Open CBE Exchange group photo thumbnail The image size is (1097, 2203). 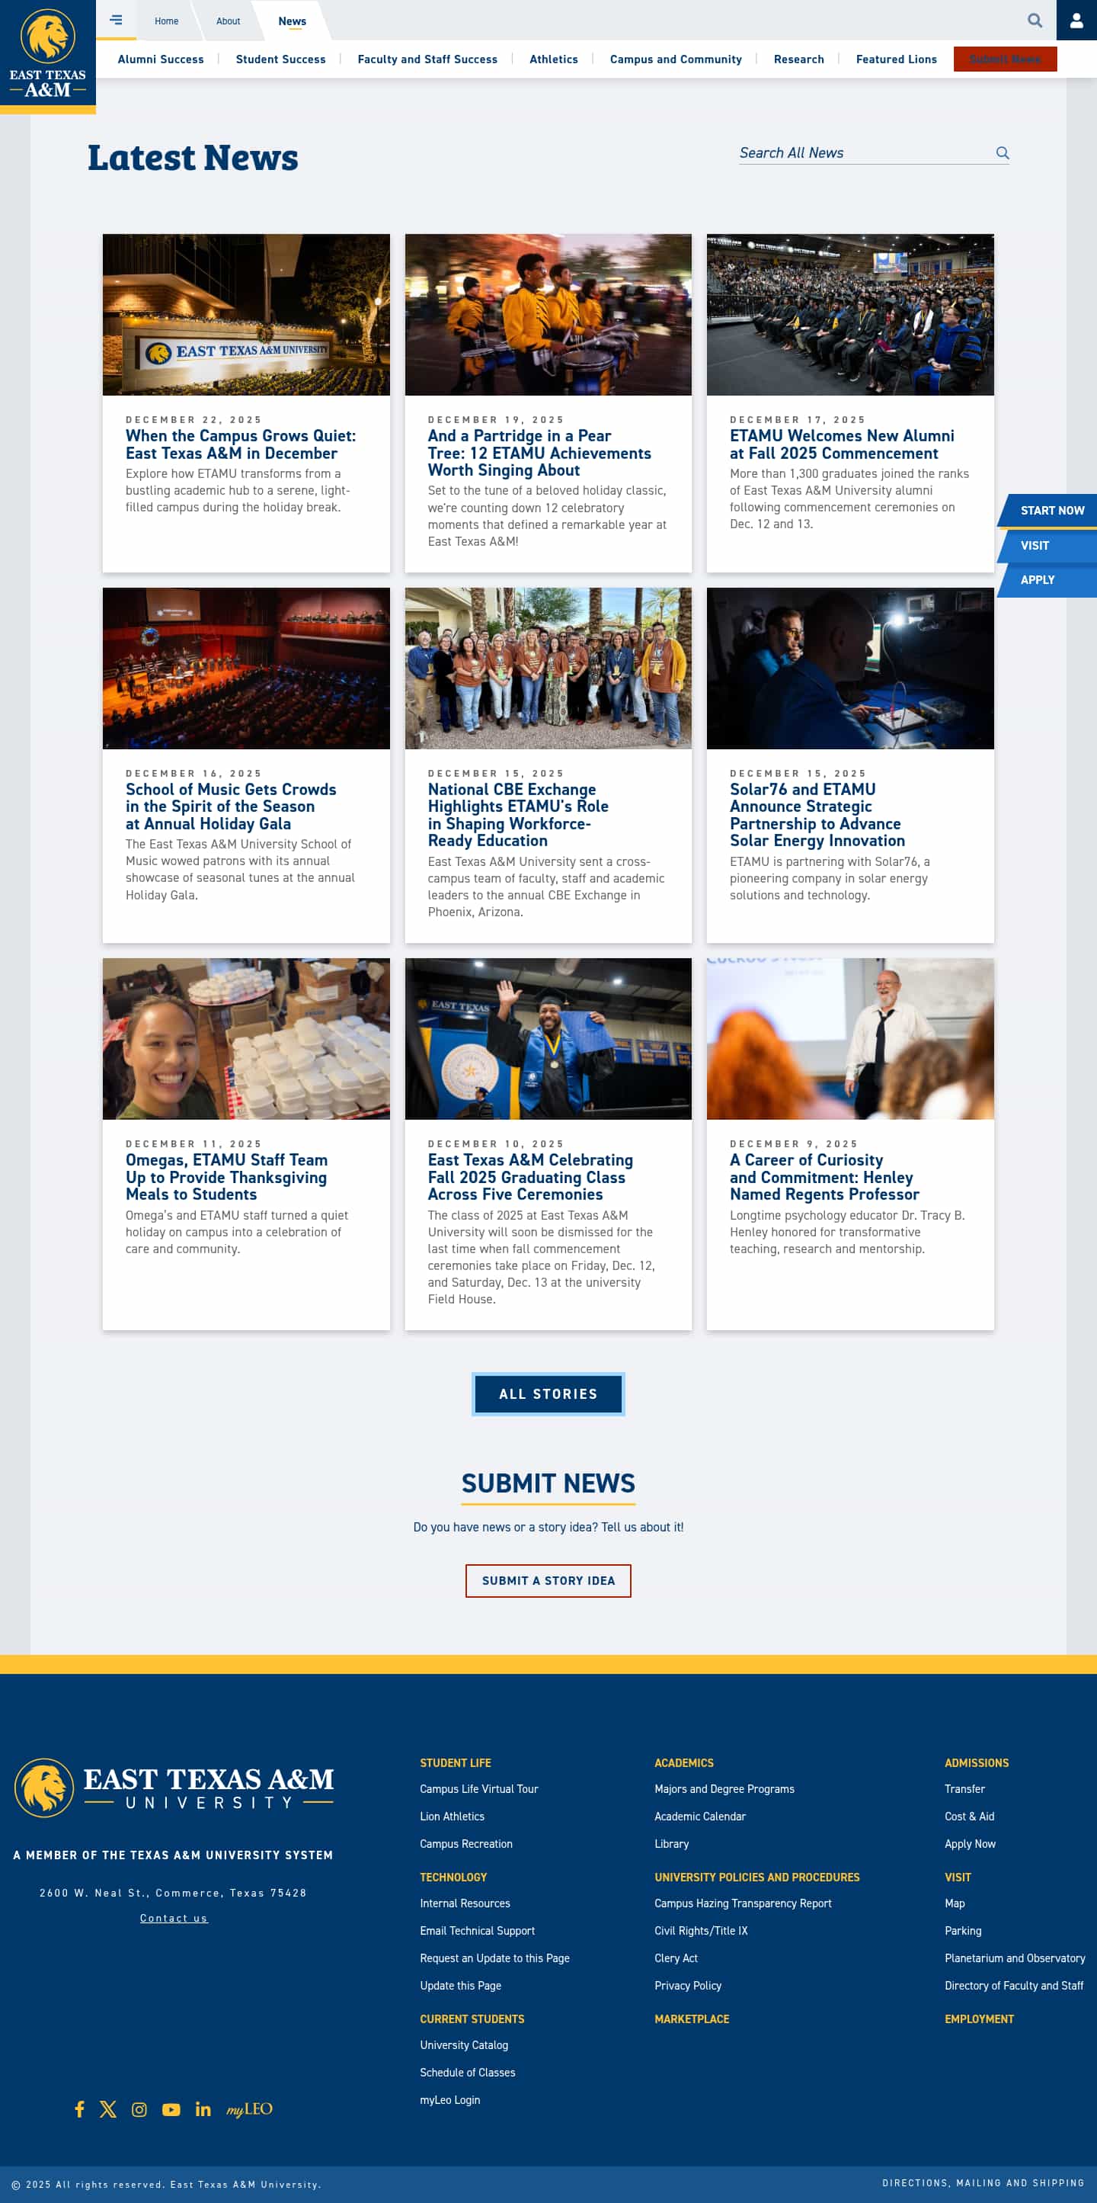pyautogui.click(x=548, y=668)
